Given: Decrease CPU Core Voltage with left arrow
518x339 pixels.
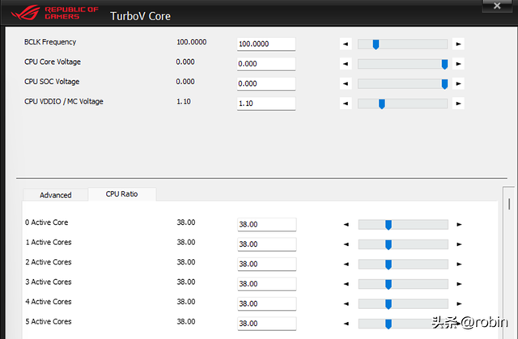Looking at the screenshot, I should tap(346, 64).
